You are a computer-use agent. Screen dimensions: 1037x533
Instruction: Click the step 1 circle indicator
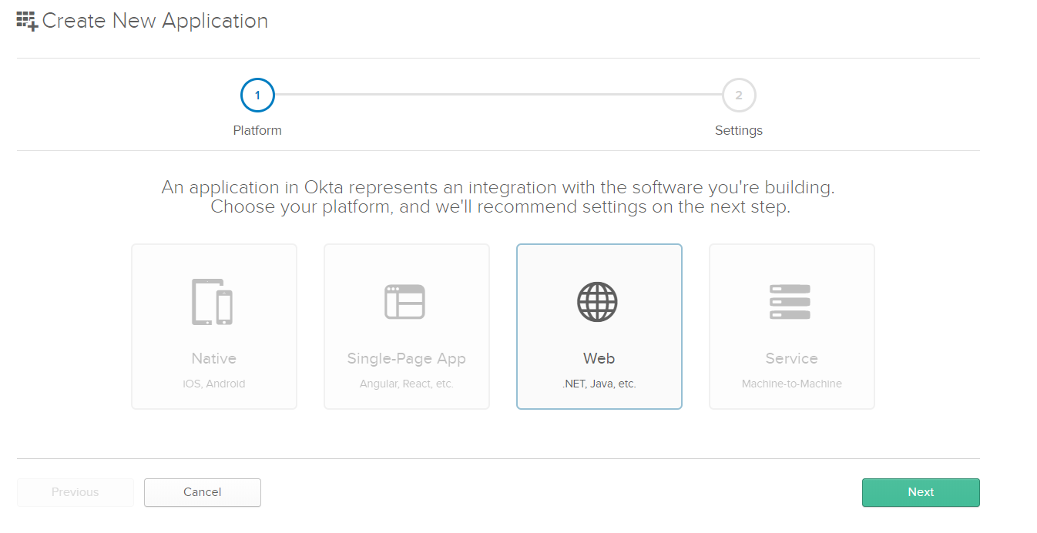(257, 96)
